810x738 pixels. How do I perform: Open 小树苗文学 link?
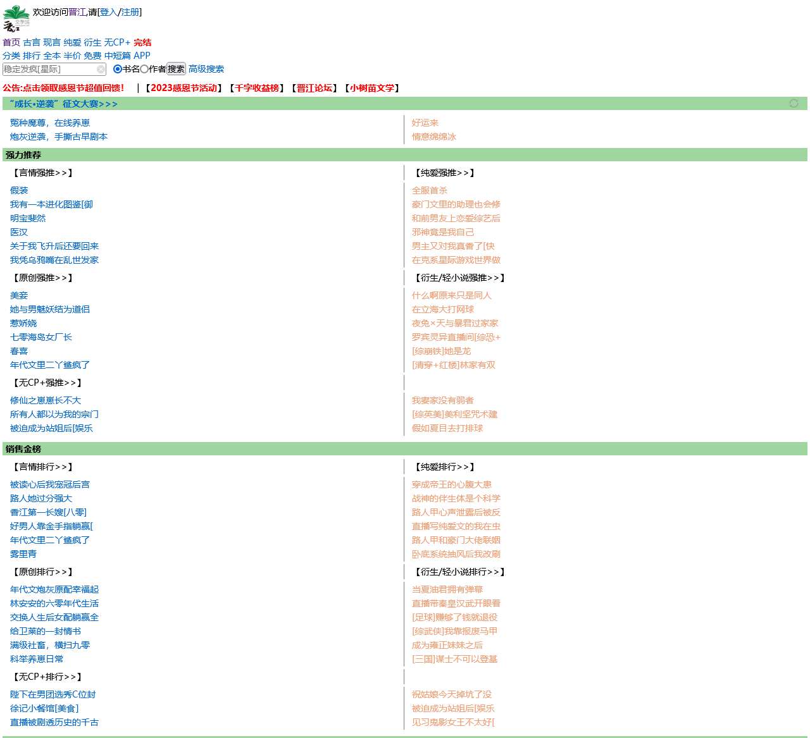(372, 88)
